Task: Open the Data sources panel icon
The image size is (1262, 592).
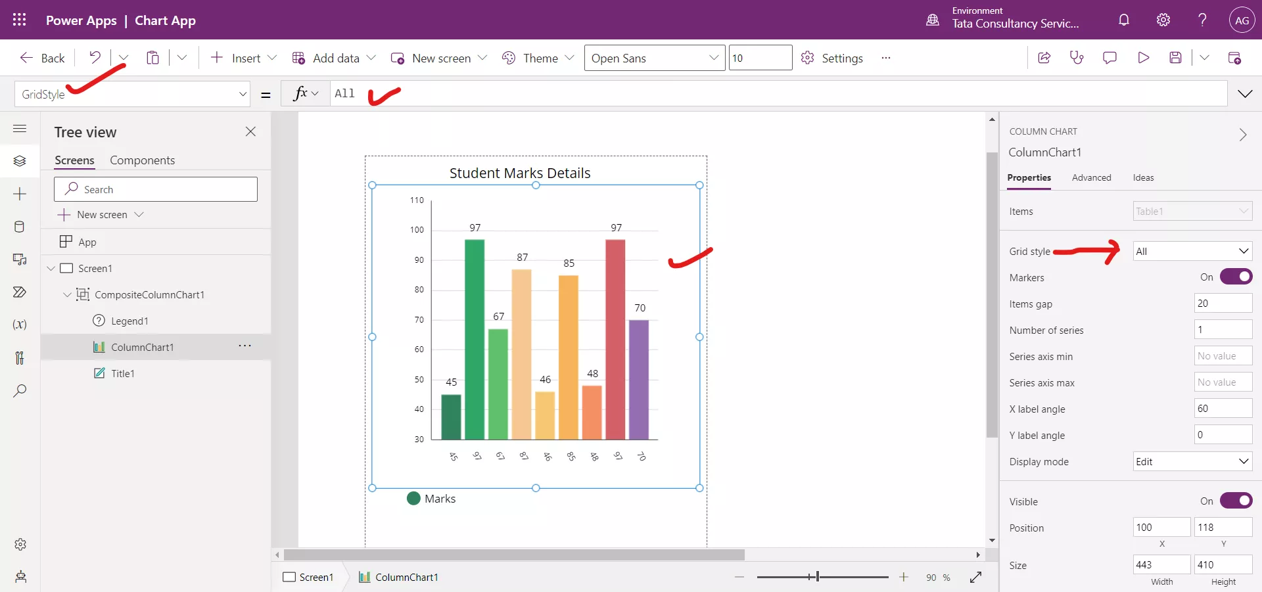Action: 20,227
